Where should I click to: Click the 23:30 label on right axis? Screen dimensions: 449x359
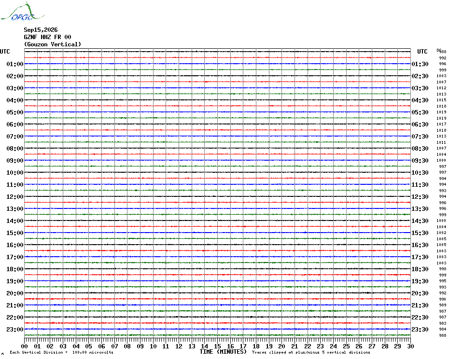[x=420, y=329]
